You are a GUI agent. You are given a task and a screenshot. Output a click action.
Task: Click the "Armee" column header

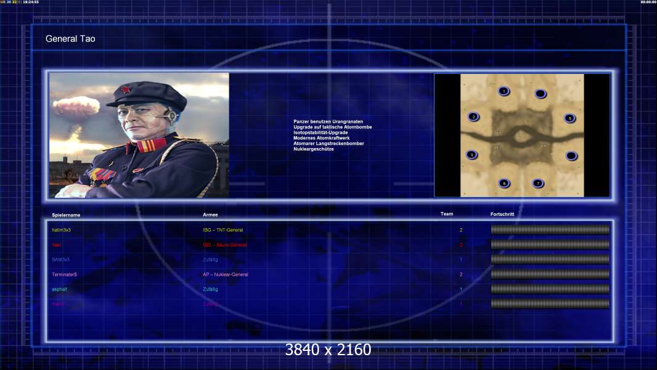tap(210, 215)
